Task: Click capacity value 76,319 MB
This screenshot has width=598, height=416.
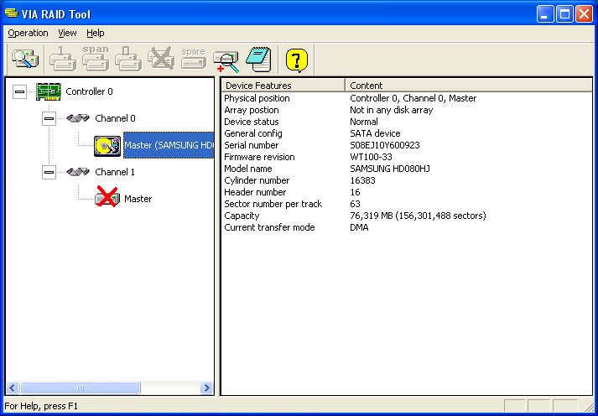Action: (x=418, y=216)
